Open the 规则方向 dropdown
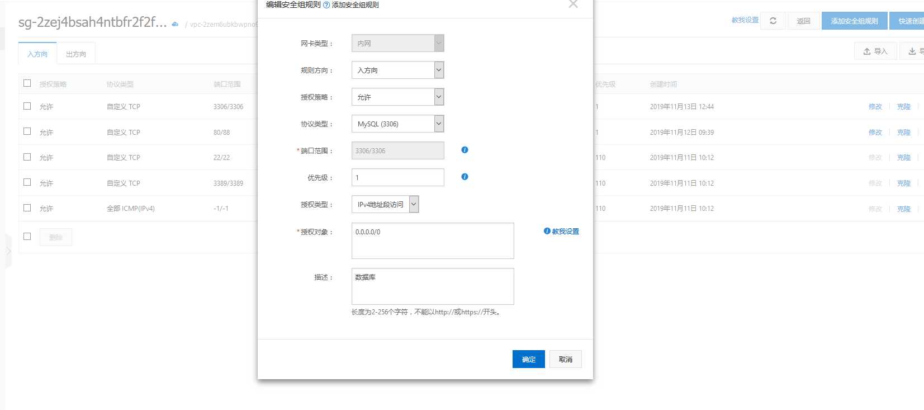Screen dimensions: 924x410 point(398,70)
